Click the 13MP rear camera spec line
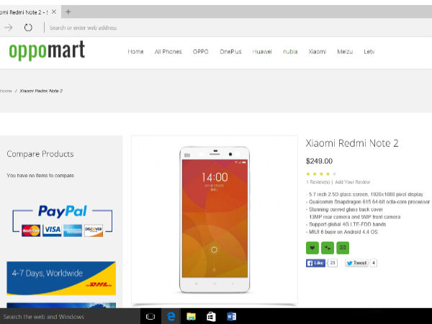432x324 pixels. pyautogui.click(x=354, y=217)
